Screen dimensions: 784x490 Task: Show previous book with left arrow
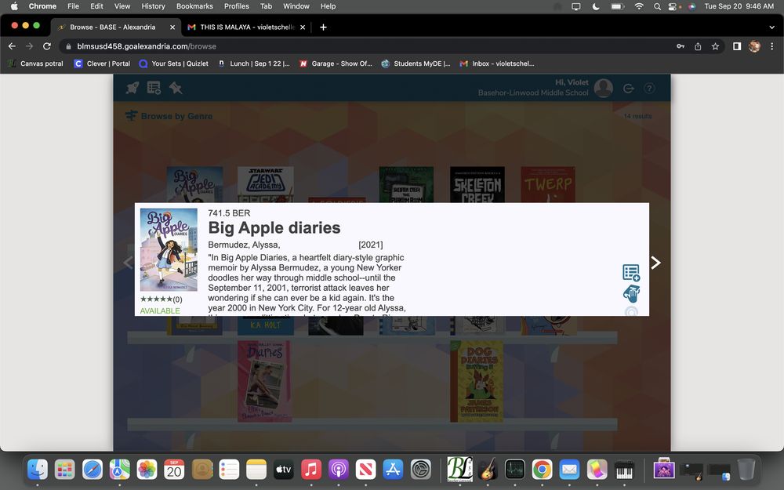point(128,263)
